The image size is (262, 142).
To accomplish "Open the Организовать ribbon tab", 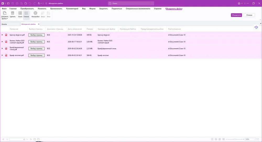I will [56, 9].
